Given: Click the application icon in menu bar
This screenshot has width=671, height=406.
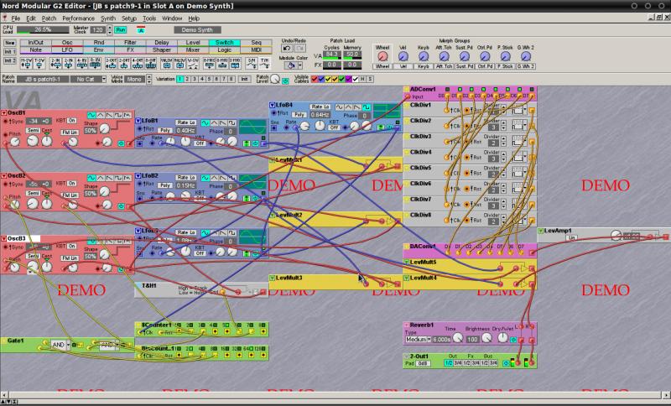Looking at the screenshot, I should [x=5, y=18].
